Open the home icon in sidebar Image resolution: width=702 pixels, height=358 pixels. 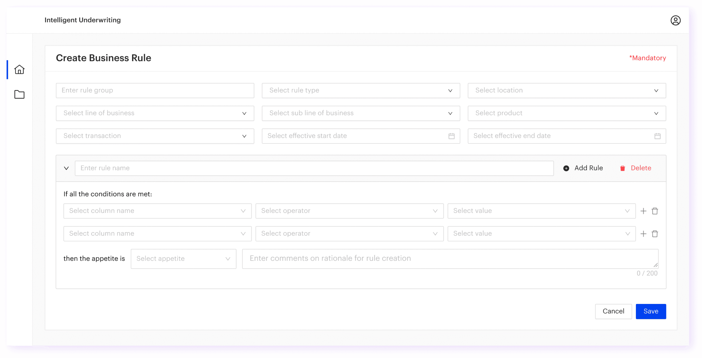click(x=19, y=69)
